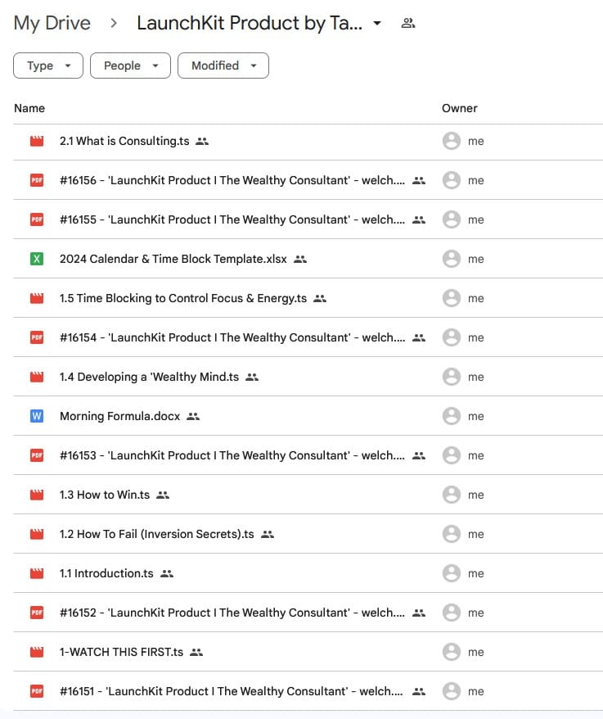This screenshot has width=603, height=719.
Task: Click the PDF icon next to file #16156
Action: [36, 180]
